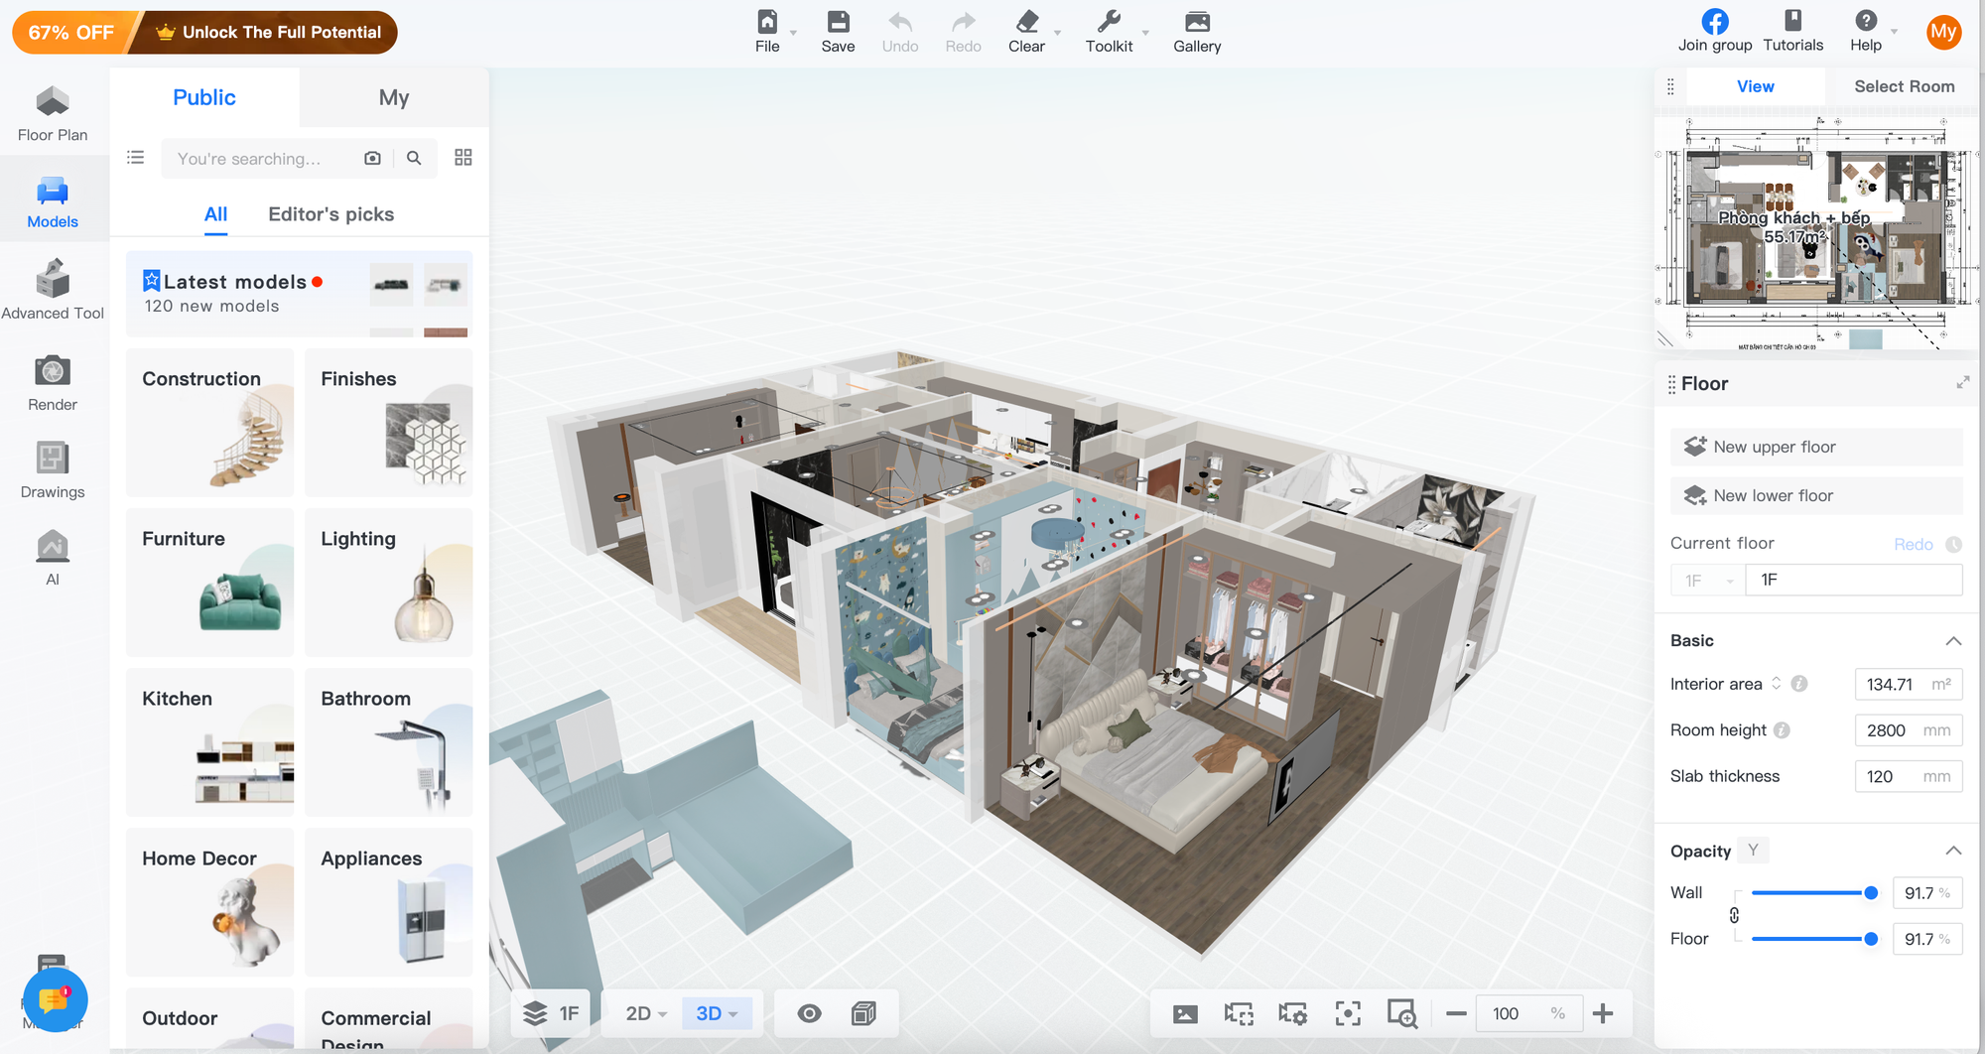The height and width of the screenshot is (1054, 1985).
Task: Select the All filter tab
Action: pyautogui.click(x=216, y=214)
